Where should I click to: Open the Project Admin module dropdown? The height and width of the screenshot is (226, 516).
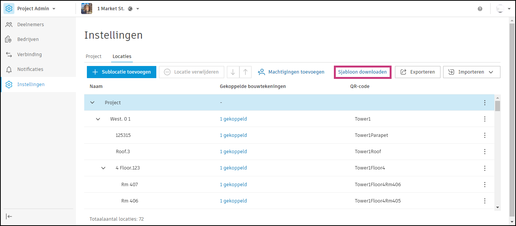[53, 9]
